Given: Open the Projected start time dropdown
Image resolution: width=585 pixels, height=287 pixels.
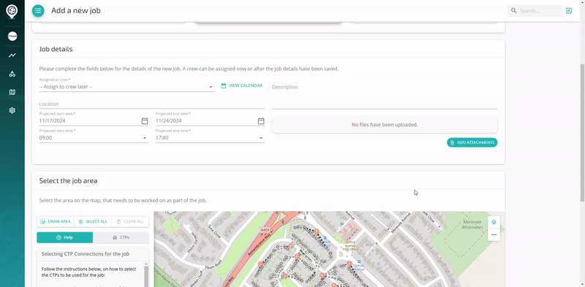Looking at the screenshot, I should coord(94,138).
